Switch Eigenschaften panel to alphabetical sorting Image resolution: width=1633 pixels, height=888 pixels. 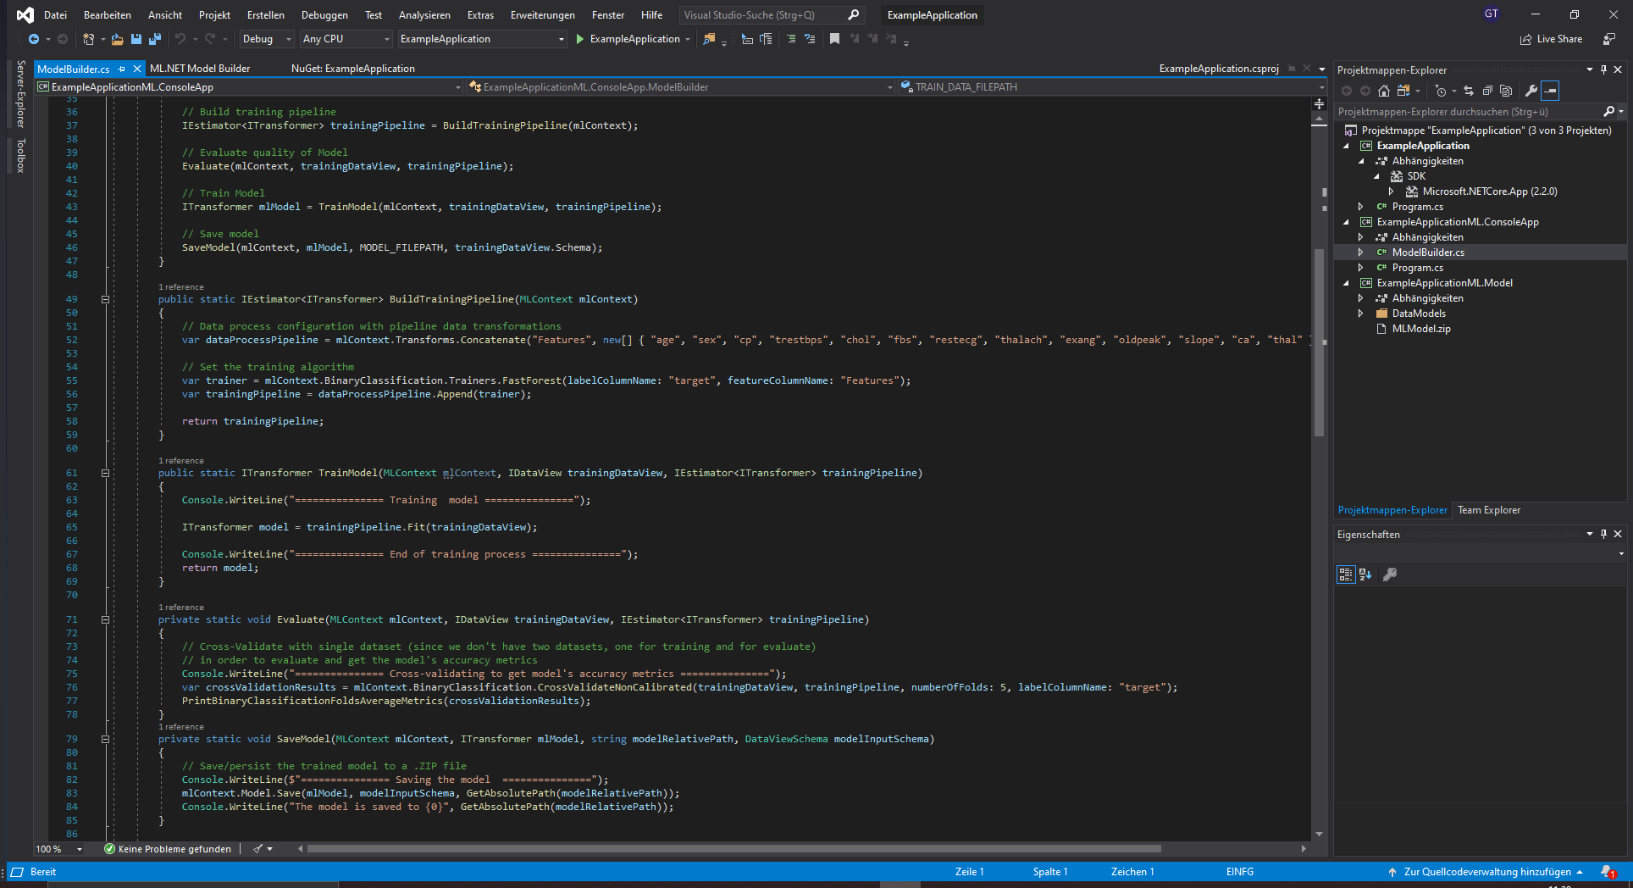[x=1365, y=574]
